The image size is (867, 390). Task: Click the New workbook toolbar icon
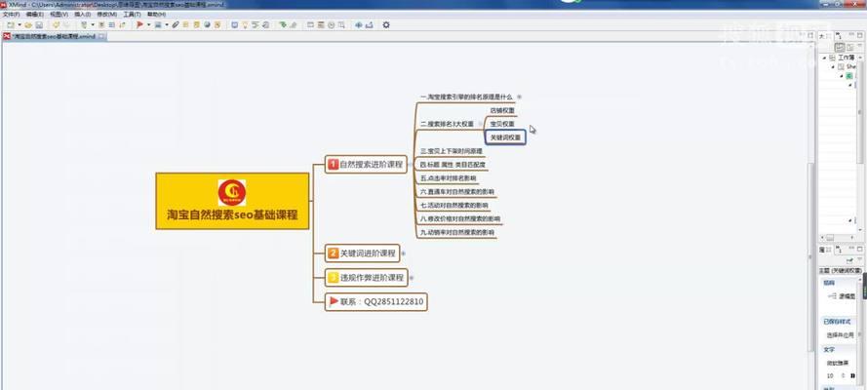(10, 24)
